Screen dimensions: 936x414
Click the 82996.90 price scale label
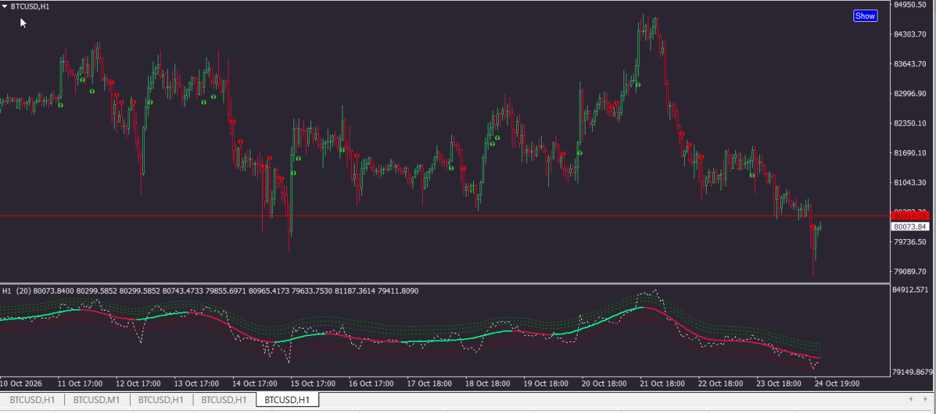910,93
